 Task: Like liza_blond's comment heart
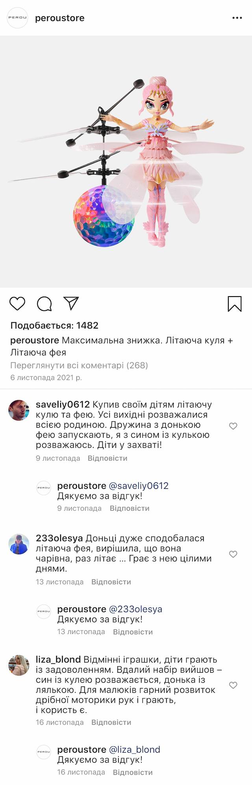233,685
